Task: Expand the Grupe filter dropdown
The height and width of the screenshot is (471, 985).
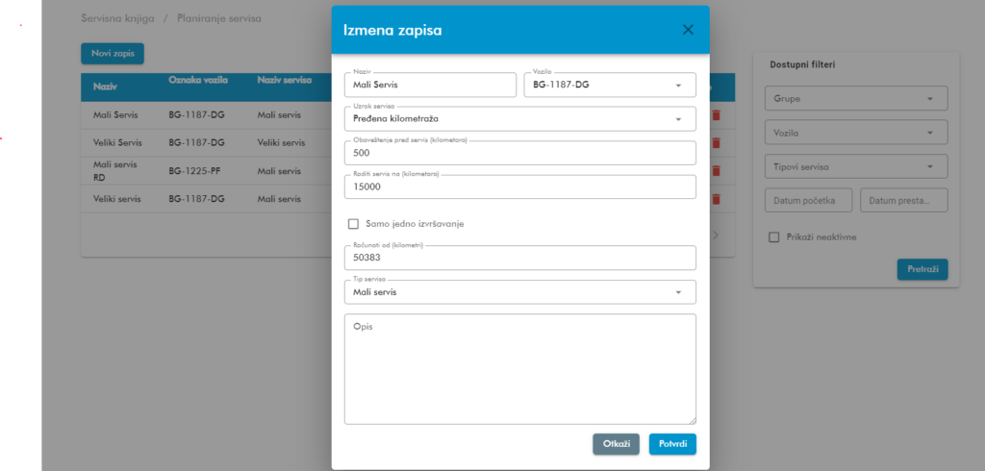Action: [856, 99]
